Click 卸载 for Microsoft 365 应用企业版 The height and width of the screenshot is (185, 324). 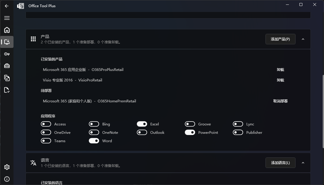pyautogui.click(x=280, y=70)
